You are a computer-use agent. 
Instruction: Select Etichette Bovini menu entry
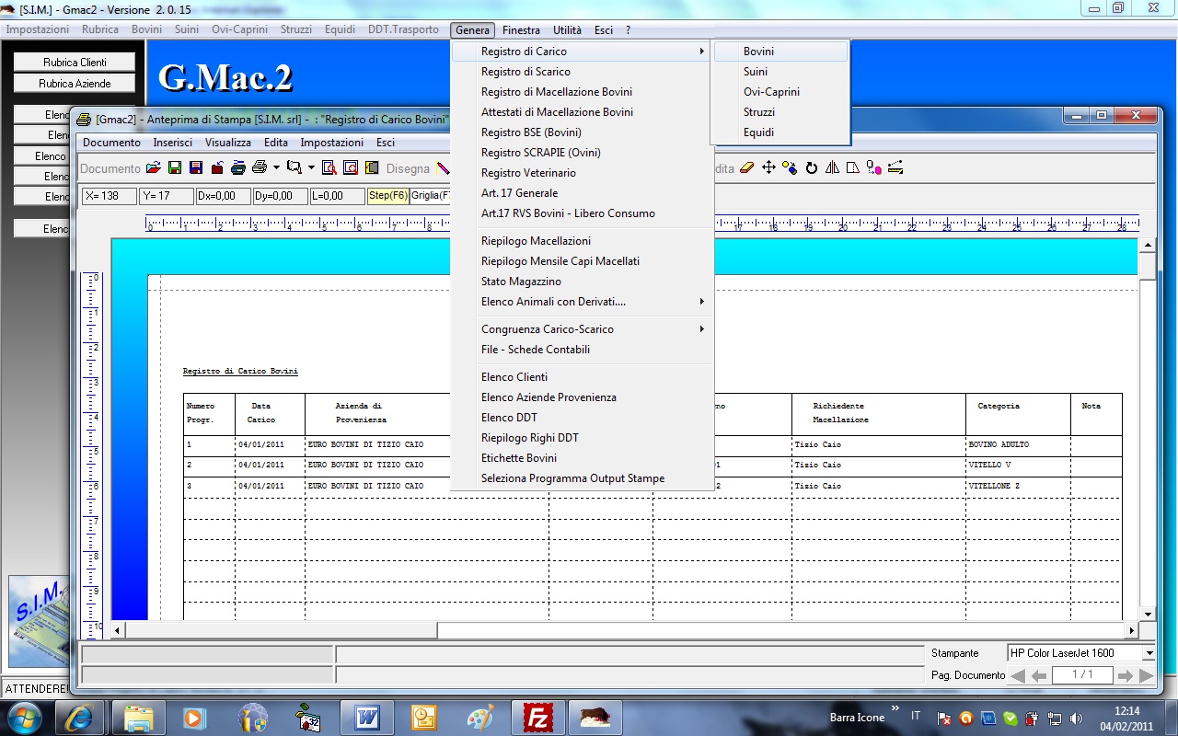pos(582,458)
